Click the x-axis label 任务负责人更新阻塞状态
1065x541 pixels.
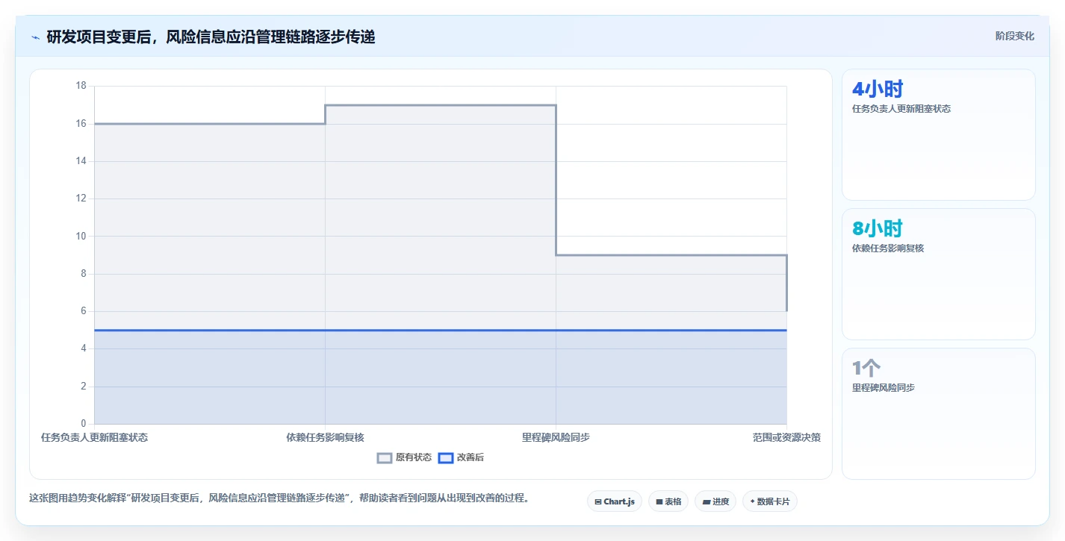click(x=94, y=437)
